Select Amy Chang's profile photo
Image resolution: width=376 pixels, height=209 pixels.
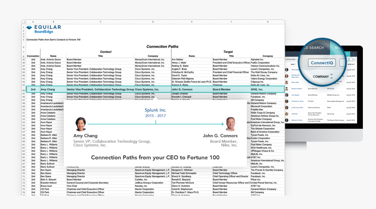[x=80, y=124]
